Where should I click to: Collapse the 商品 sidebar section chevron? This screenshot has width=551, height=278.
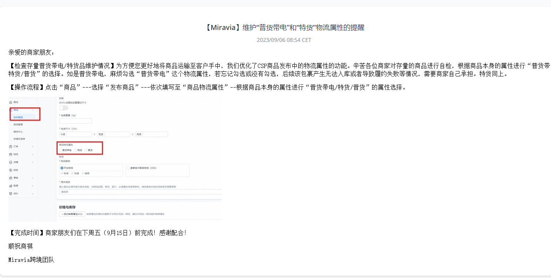click(32, 110)
